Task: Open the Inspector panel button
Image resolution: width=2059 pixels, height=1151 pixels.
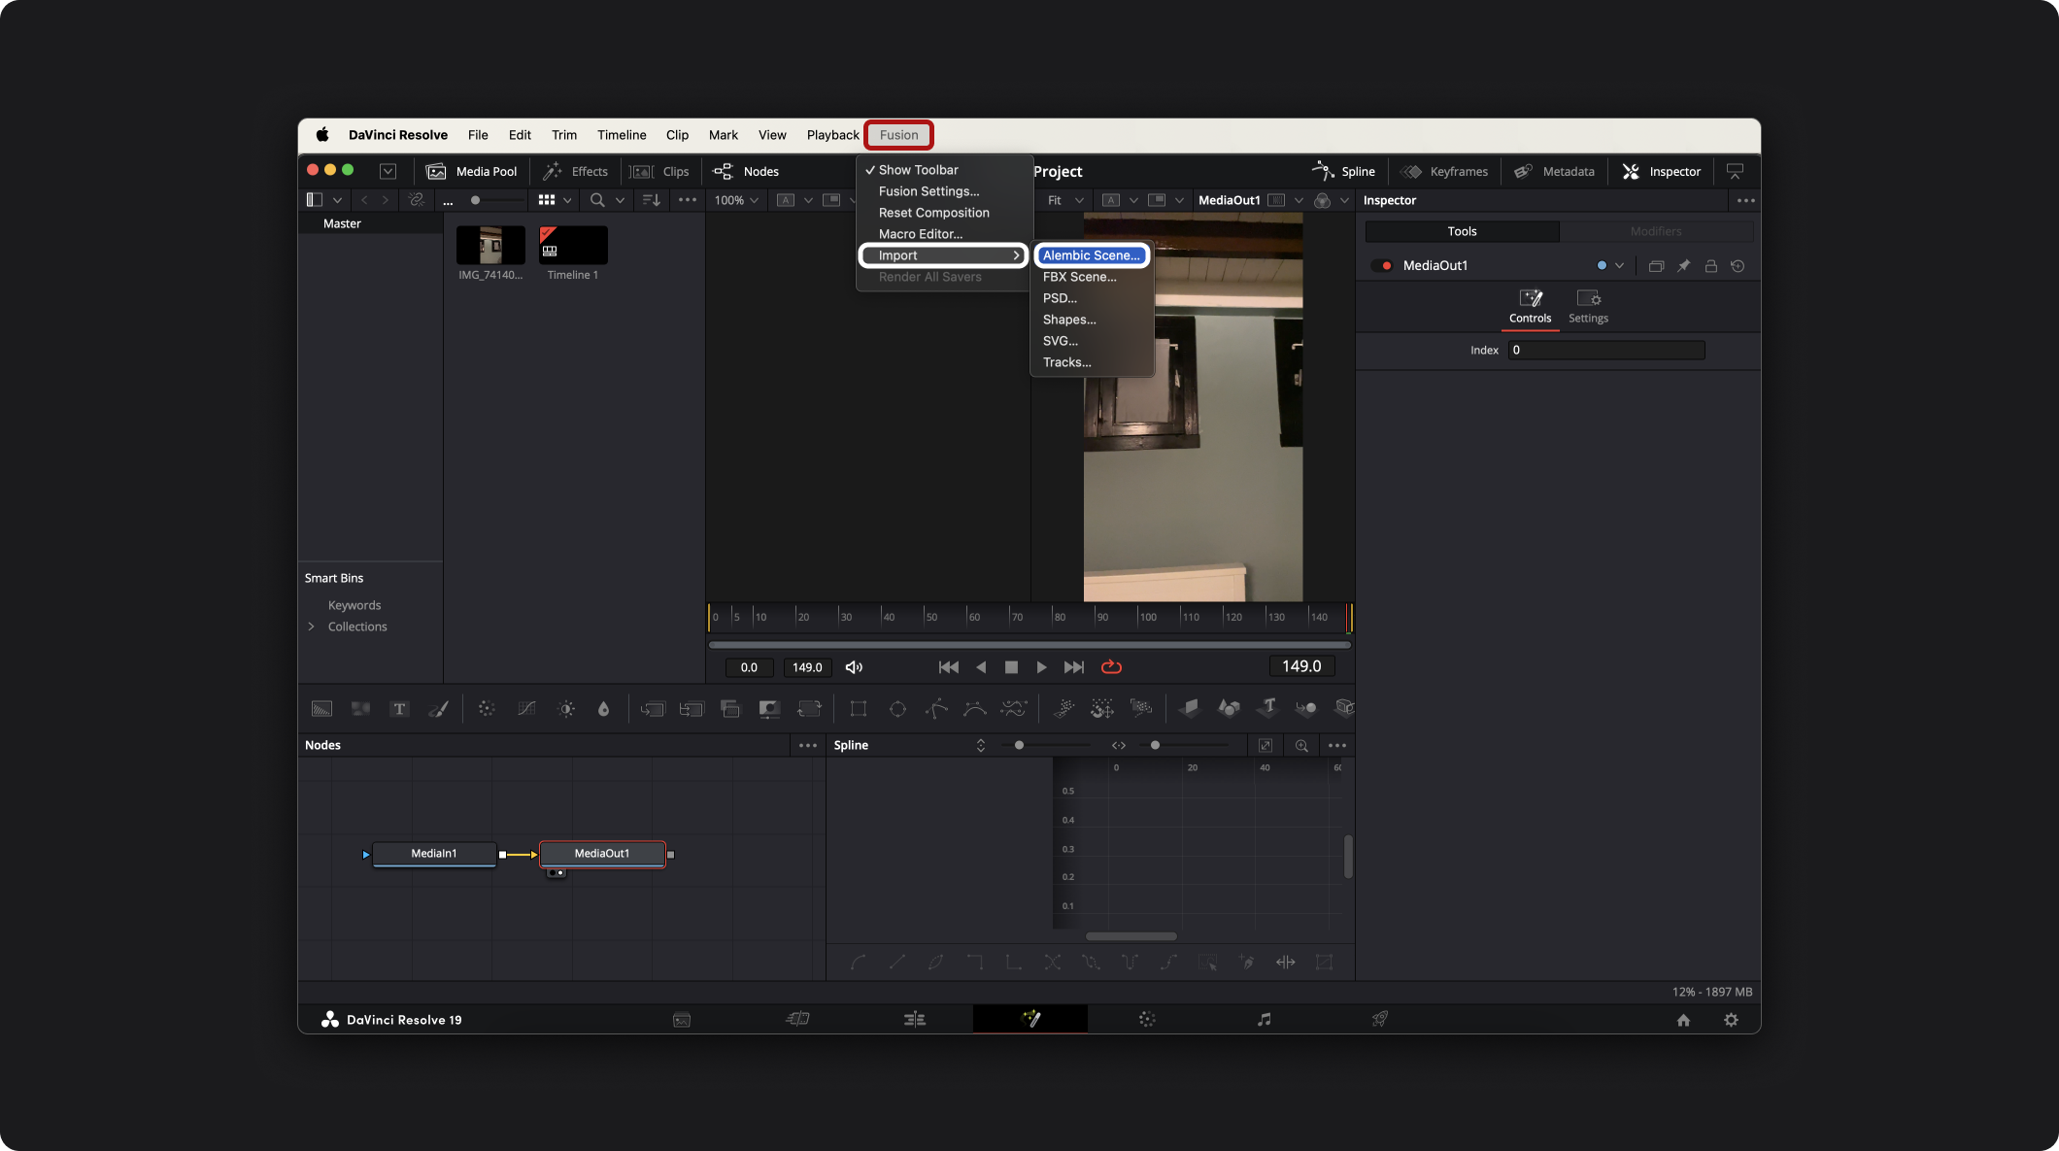Action: tap(1662, 171)
